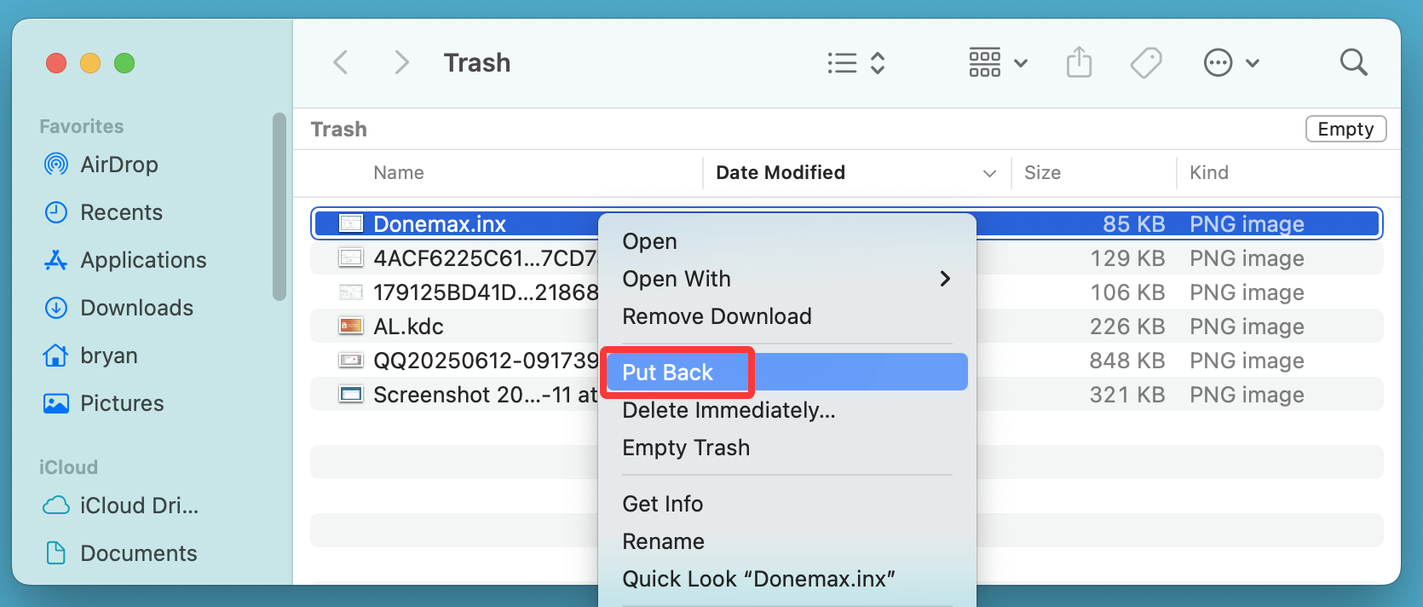Click the Pictures icon
1423x607 pixels.
(x=56, y=403)
